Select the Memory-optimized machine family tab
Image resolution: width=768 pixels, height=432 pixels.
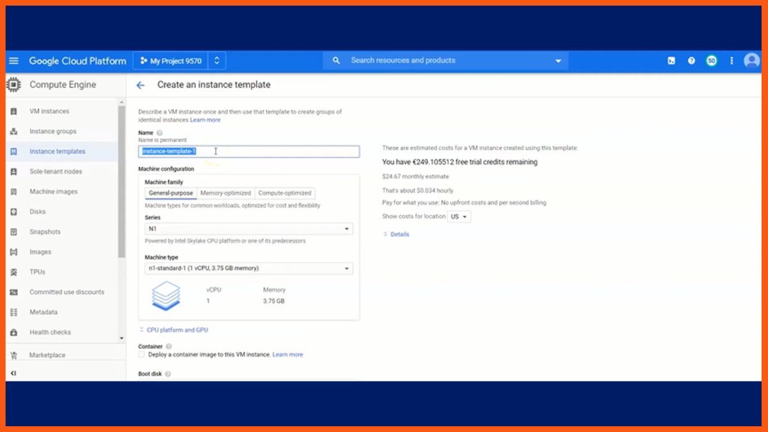click(x=225, y=193)
